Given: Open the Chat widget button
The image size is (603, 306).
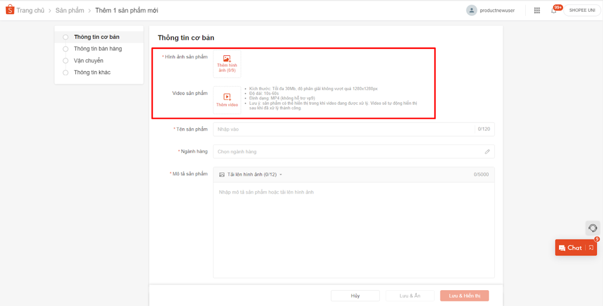Looking at the screenshot, I should [x=570, y=248].
